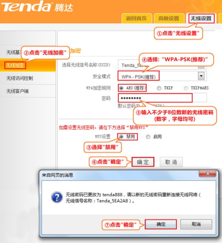The image size is (222, 243).
Task: Confirm the dialog with 确定
Action: [x=161, y=224]
